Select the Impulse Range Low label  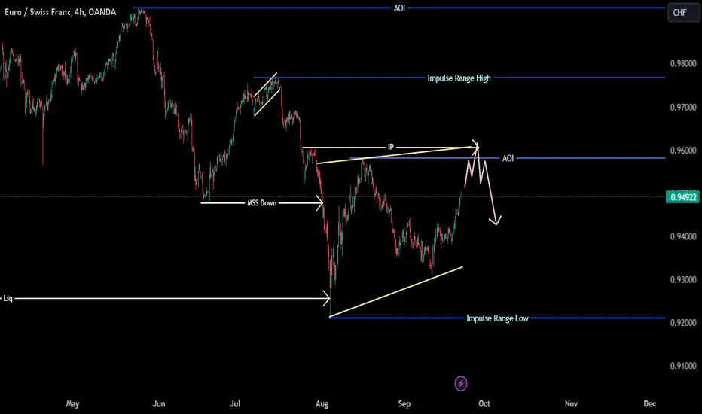497,318
